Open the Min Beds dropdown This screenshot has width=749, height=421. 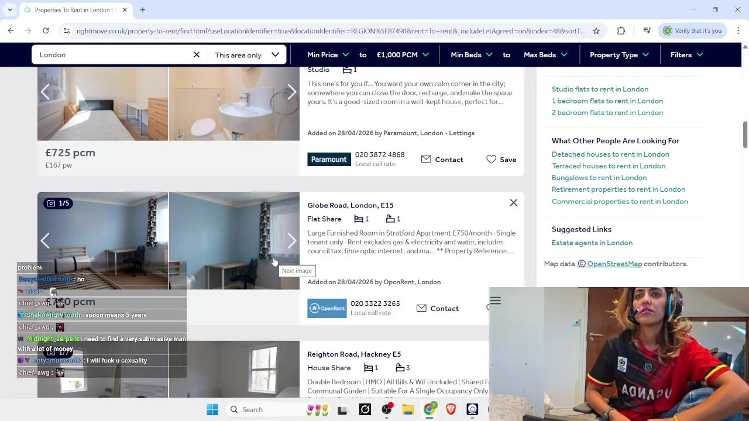click(x=472, y=55)
